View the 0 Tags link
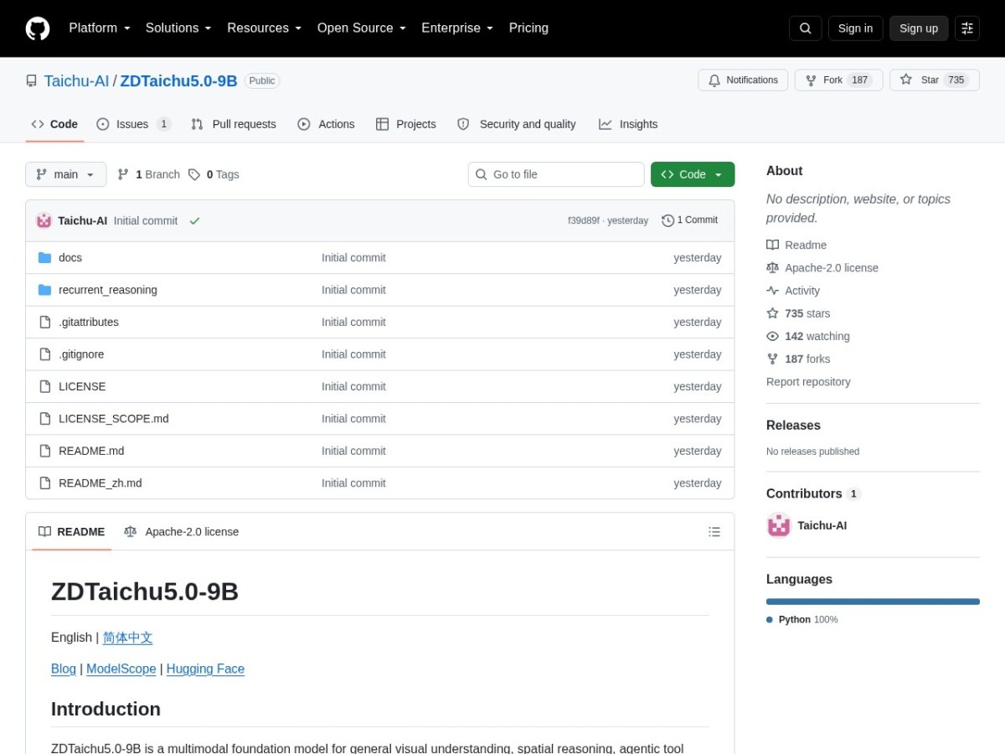 point(214,174)
